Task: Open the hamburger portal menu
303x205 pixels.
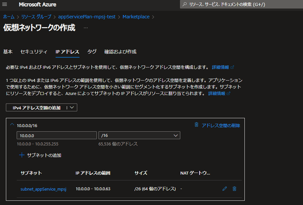Action: pos(5,4)
